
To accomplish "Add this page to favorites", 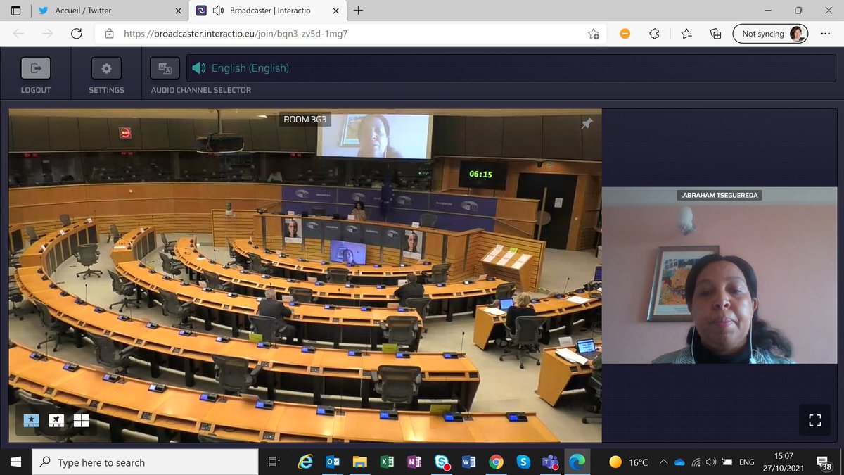I will (x=594, y=34).
